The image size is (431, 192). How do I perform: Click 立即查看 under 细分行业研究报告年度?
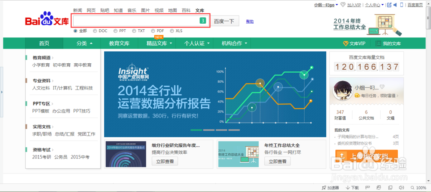[x=165, y=161]
